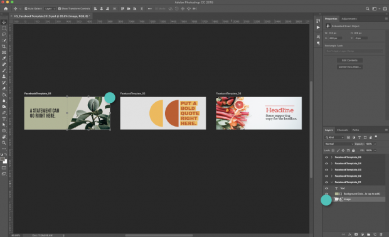Image resolution: width=389 pixels, height=237 pixels.
Task: Hide the FacebookTemplate_02 group
Action: pyautogui.click(x=326, y=176)
